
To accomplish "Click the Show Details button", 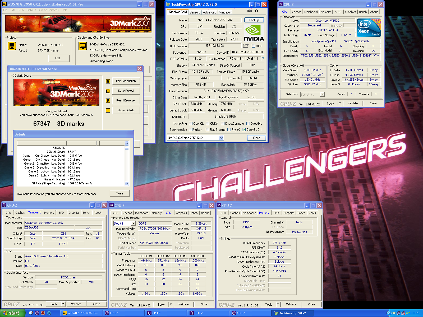I will click(126, 110).
